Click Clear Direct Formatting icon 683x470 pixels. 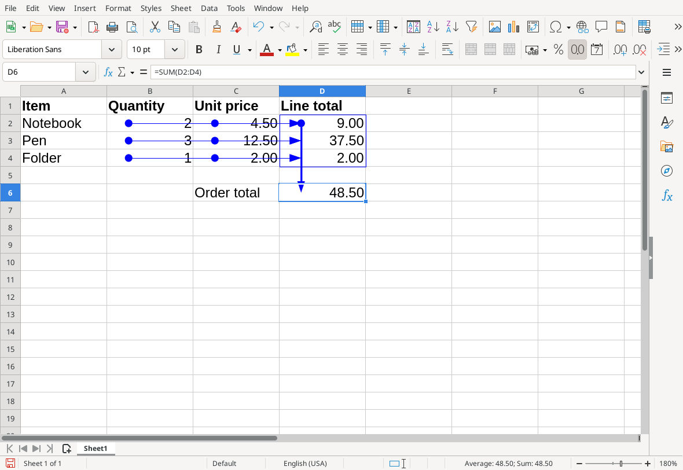coord(236,27)
